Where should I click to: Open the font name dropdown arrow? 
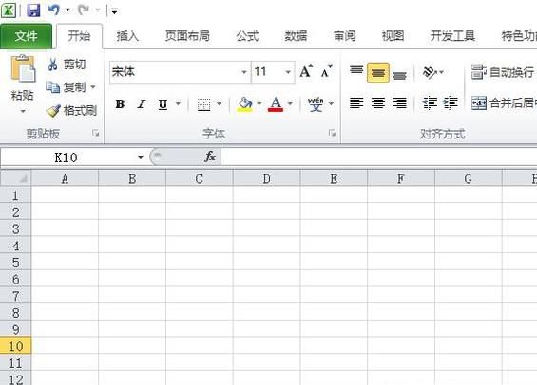[x=244, y=72]
